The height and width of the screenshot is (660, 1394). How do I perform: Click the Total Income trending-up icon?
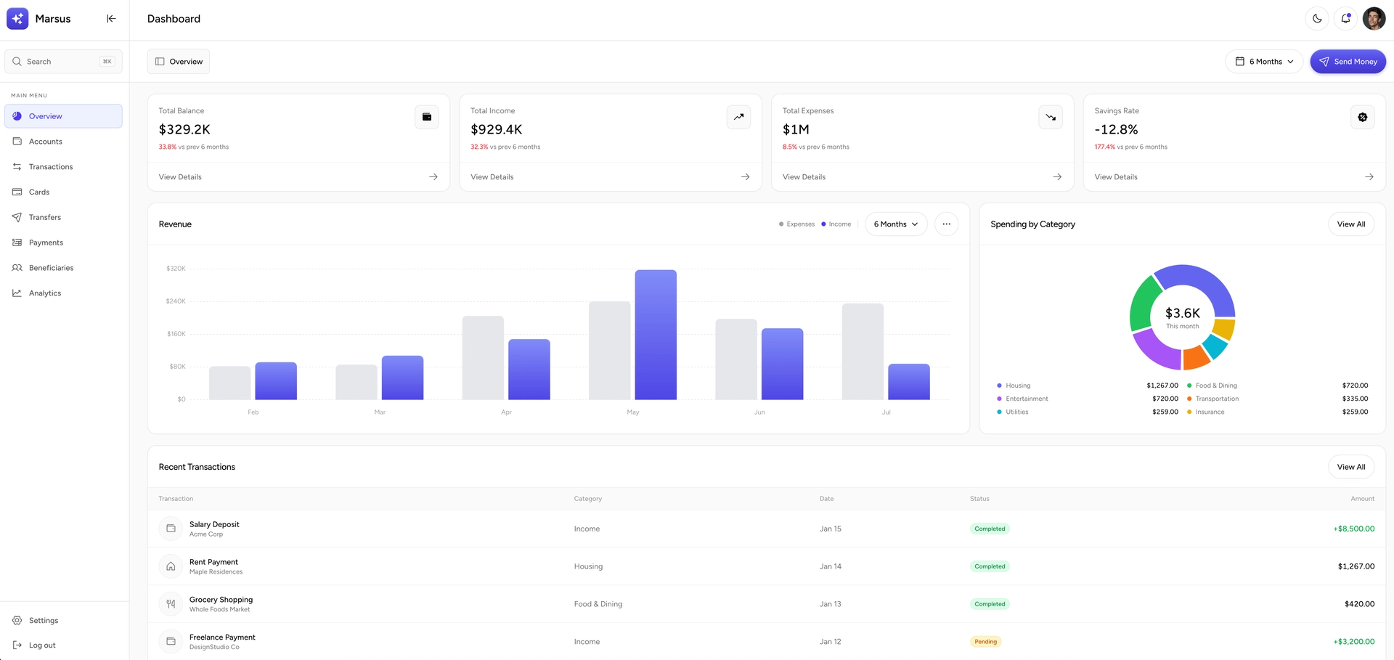click(x=738, y=117)
